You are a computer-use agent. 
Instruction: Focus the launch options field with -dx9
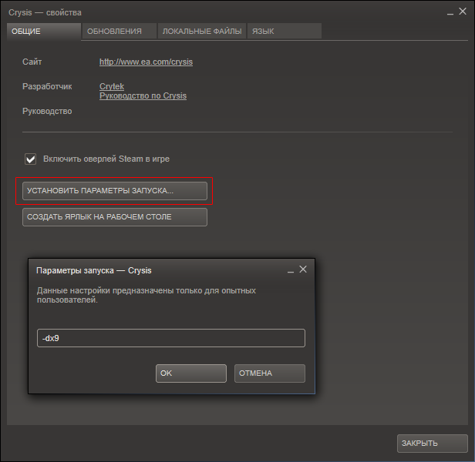click(x=171, y=338)
